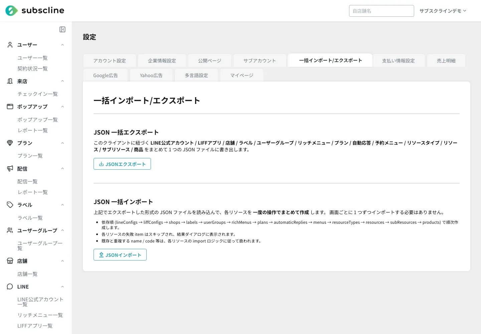Click the 店舗 shop icon
Image resolution: width=481 pixels, height=334 pixels.
[x=10, y=261]
